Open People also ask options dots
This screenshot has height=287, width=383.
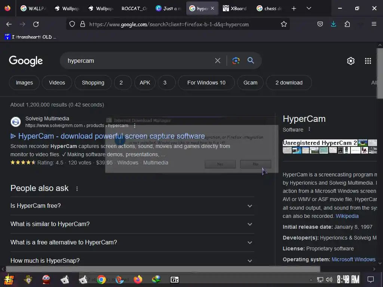click(x=77, y=189)
